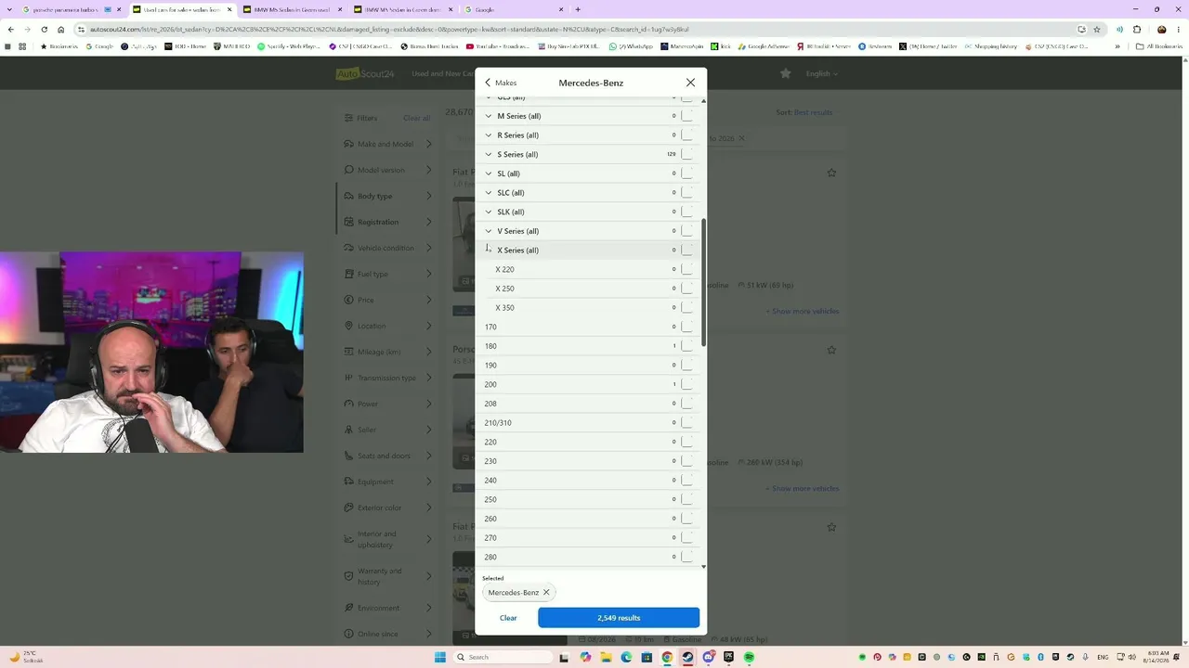Screen dimensions: 1189x668
Task: Remove the Mercedes-Benz selected chip
Action: pos(546,592)
